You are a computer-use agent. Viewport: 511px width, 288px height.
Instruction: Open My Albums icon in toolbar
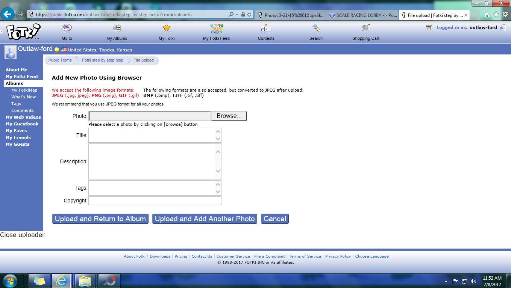[x=117, y=28]
